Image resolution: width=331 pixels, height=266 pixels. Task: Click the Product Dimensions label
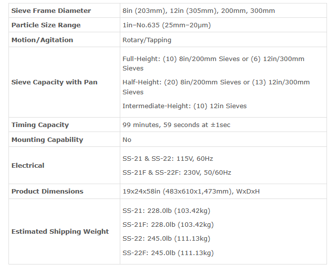coord(47,191)
